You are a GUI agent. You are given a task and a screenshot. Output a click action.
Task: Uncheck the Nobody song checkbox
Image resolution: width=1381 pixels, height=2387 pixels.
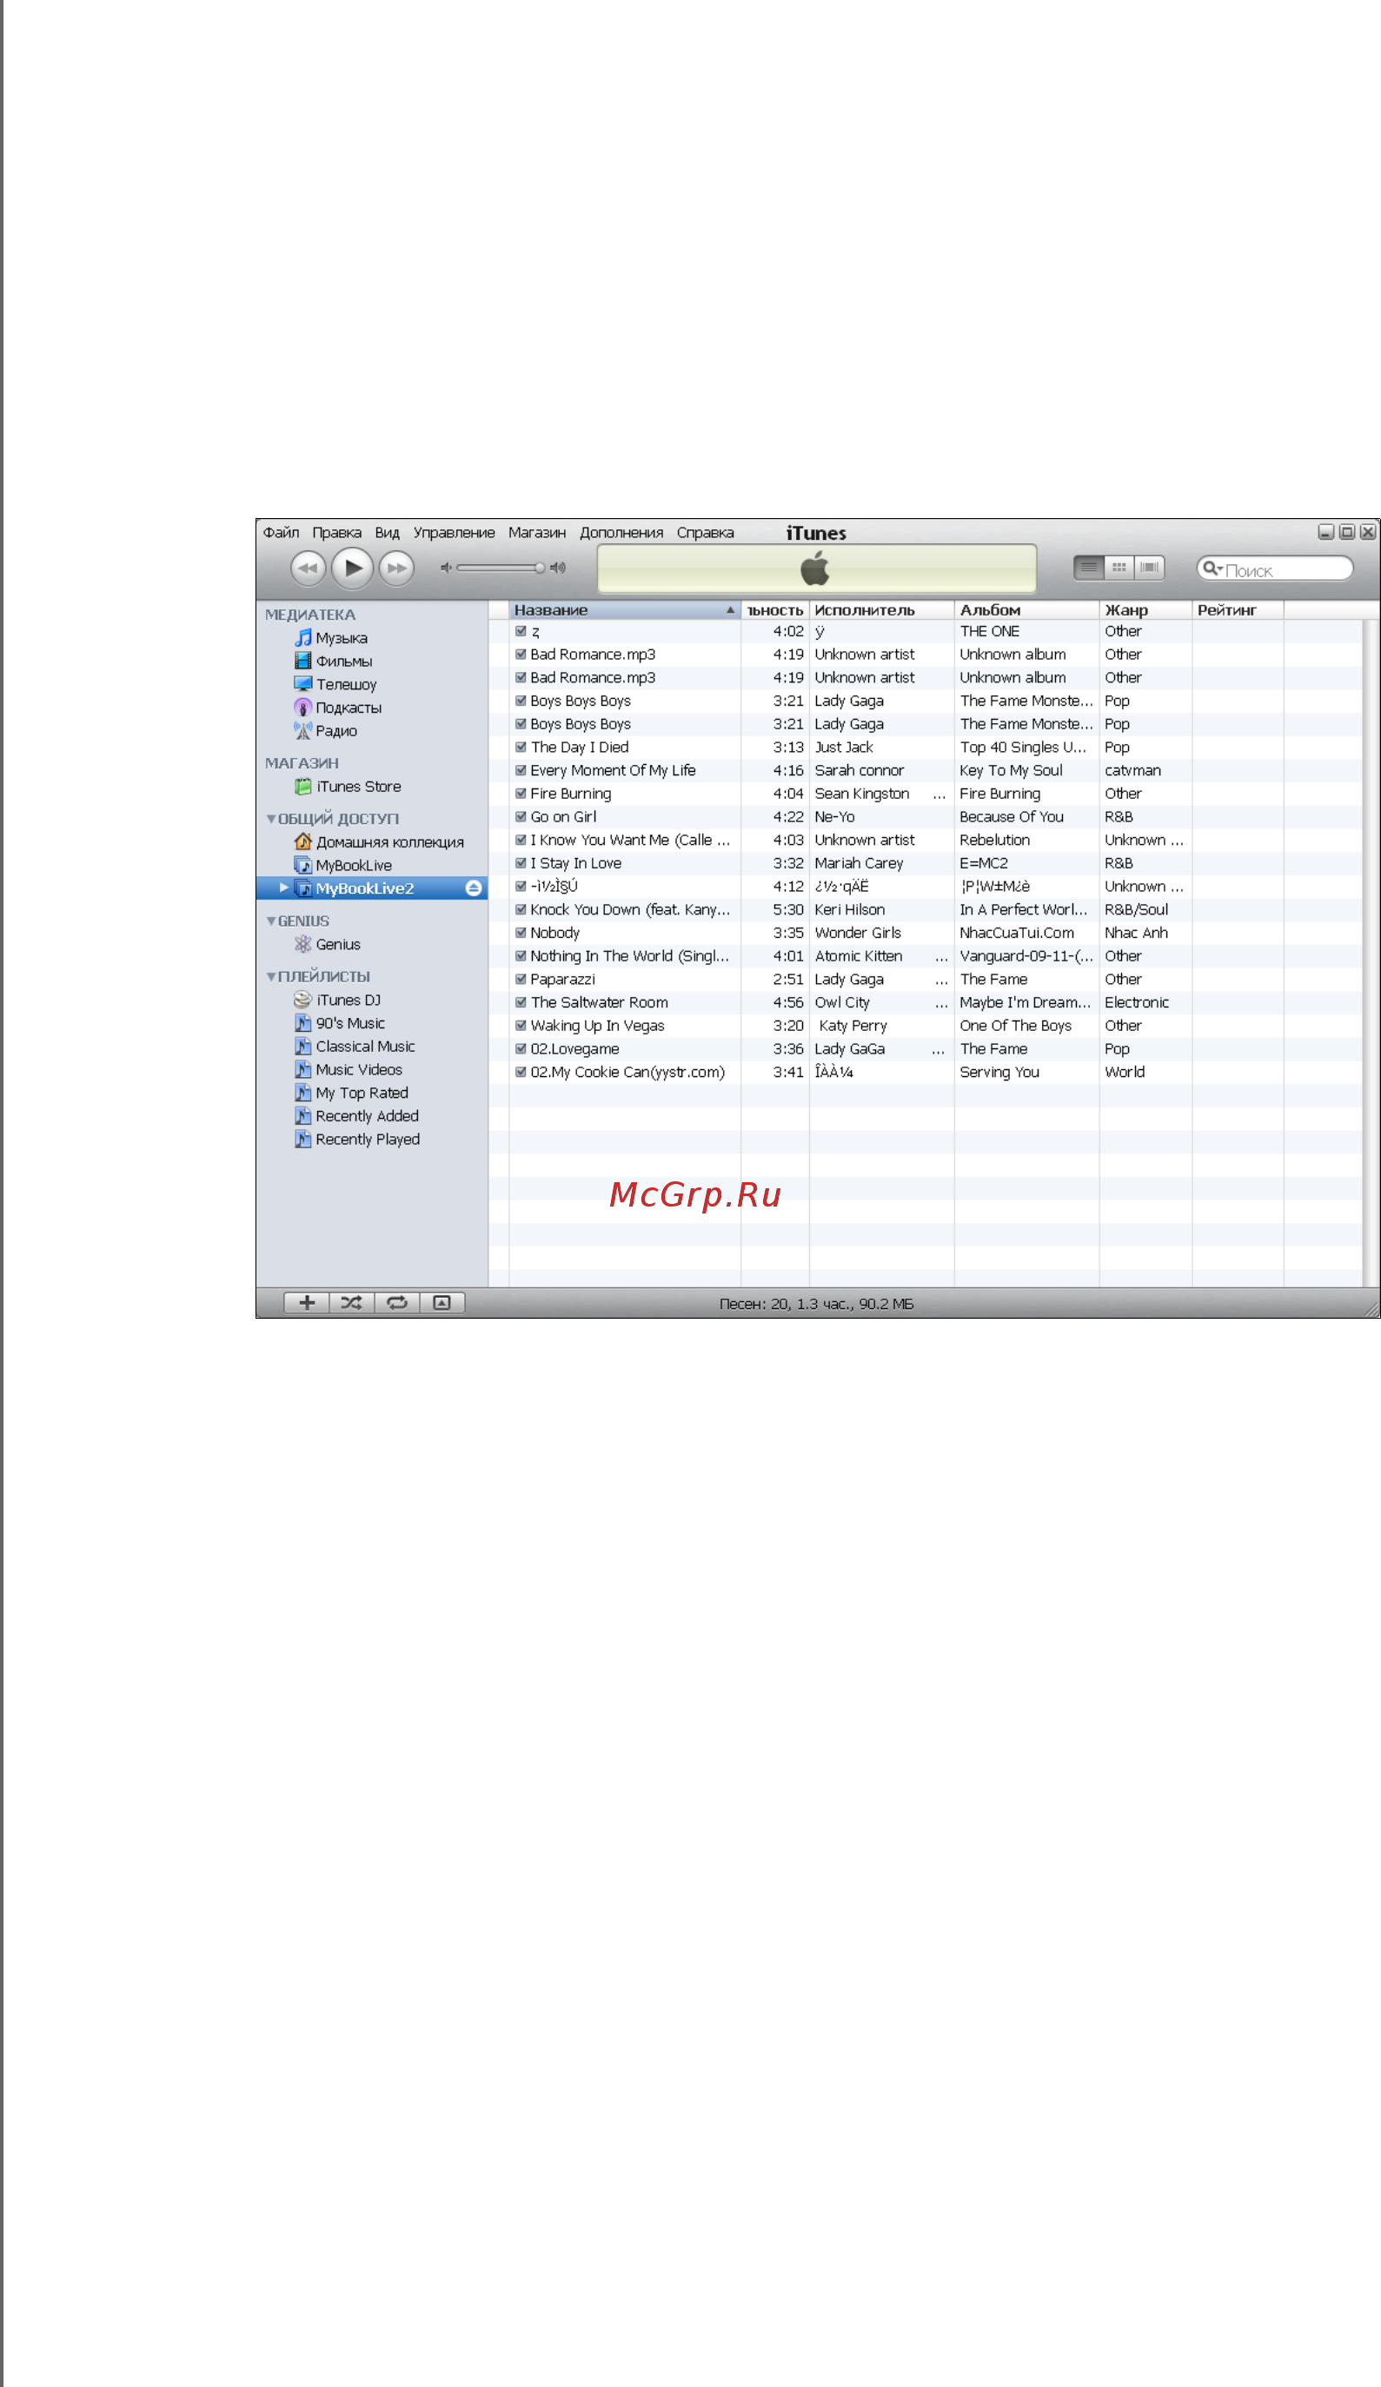pos(521,933)
